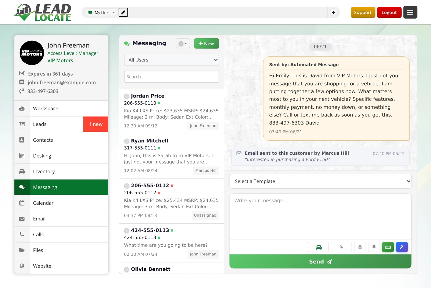431x288 pixels.
Task: Click the Lead Locate logo
Action: click(43, 12)
